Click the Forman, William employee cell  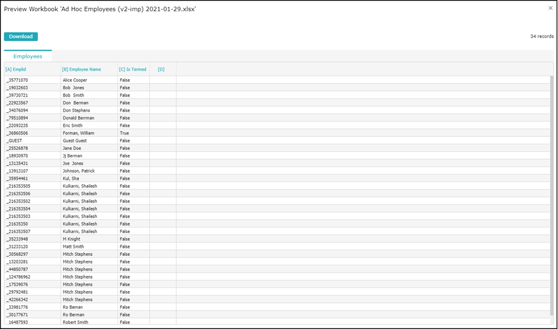coord(78,133)
